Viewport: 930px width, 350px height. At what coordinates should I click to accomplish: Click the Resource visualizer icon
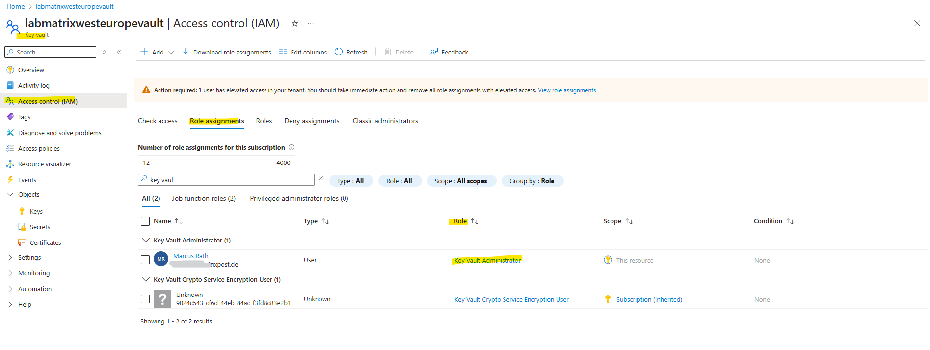[10, 164]
